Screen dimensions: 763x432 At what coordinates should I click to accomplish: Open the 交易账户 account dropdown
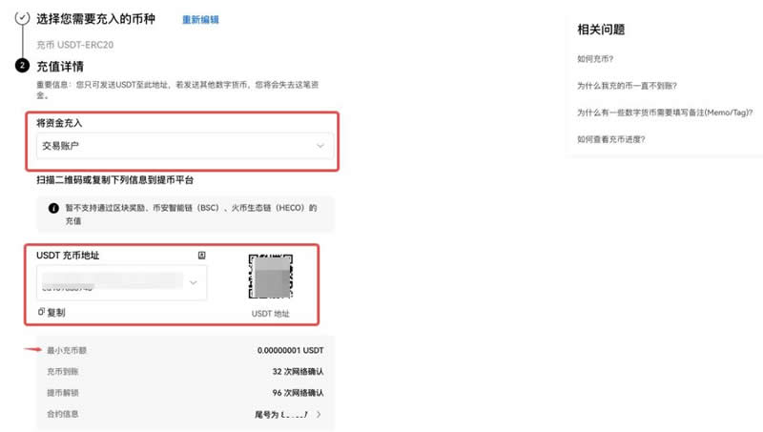pyautogui.click(x=182, y=146)
